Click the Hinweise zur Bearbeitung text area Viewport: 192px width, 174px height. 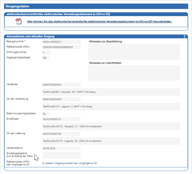coord(134,52)
